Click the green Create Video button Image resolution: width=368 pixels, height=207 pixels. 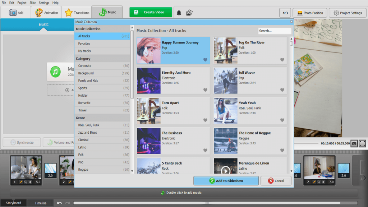(x=151, y=12)
